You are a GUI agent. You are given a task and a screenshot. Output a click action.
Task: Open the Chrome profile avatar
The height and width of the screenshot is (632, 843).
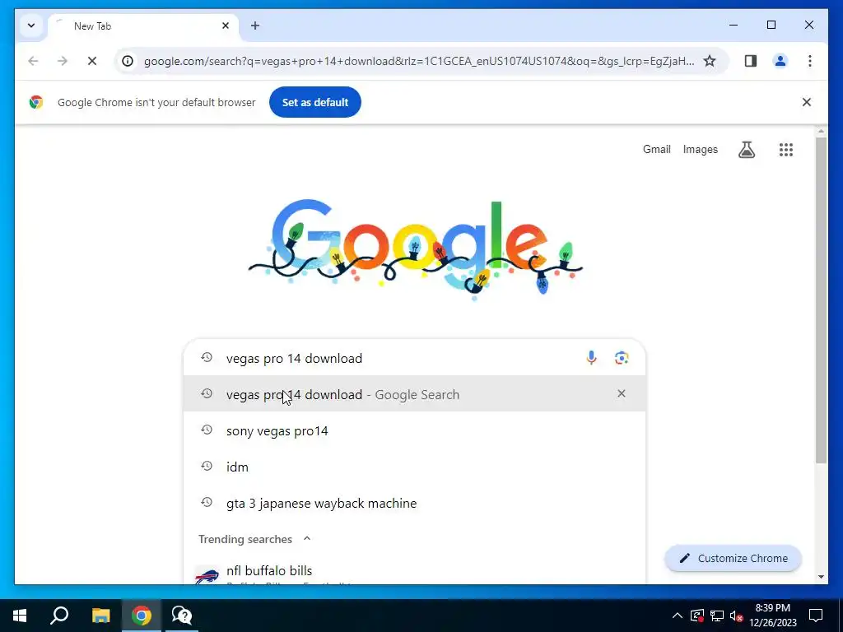click(780, 61)
